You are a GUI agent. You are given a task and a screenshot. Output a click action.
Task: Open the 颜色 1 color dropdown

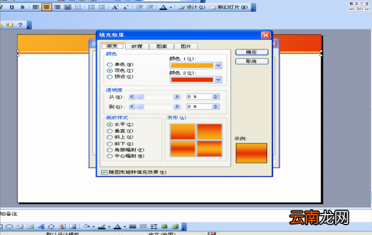218,66
